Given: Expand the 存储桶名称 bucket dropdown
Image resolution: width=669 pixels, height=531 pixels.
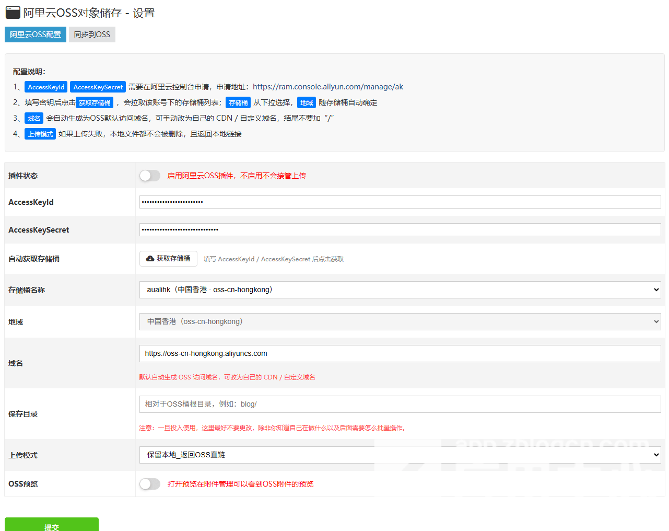Looking at the screenshot, I should click(400, 290).
